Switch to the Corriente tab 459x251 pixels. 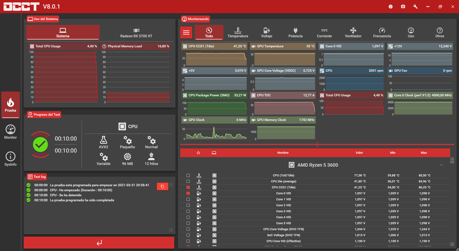click(324, 32)
